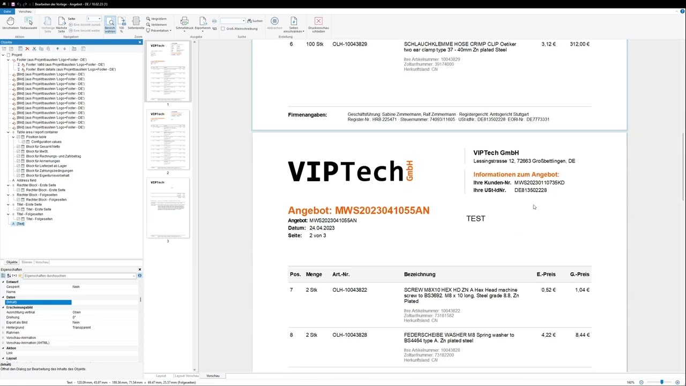Image resolution: width=686 pixels, height=386 pixels.
Task: Move object up with blue up arrow
Action: click(x=57, y=49)
